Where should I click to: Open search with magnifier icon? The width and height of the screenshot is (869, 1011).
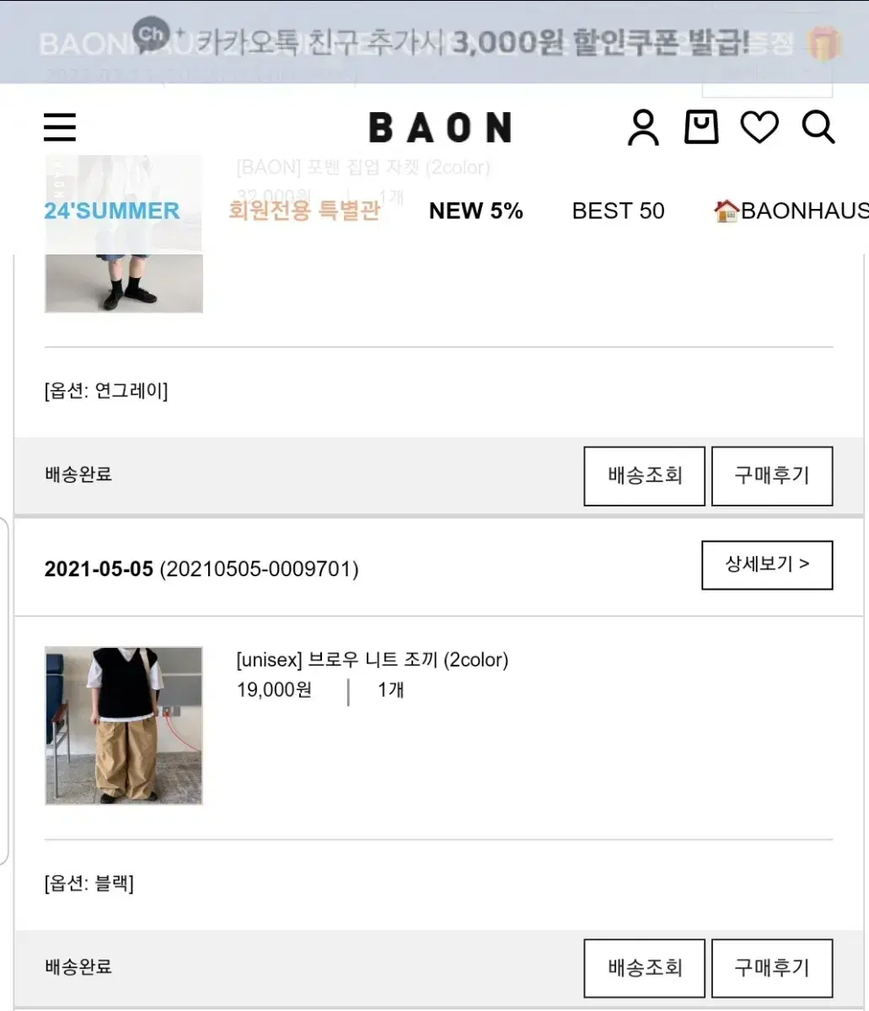click(x=818, y=128)
